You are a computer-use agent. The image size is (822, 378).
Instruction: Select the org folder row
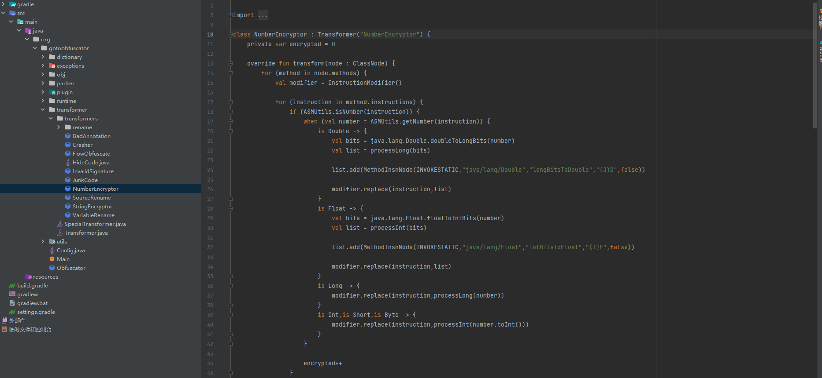pyautogui.click(x=100, y=39)
